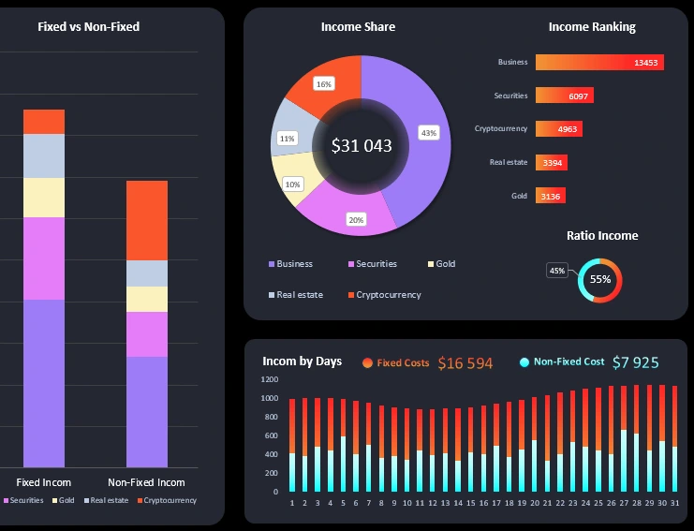Select the 45% callout label
The height and width of the screenshot is (531, 694).
(x=557, y=271)
